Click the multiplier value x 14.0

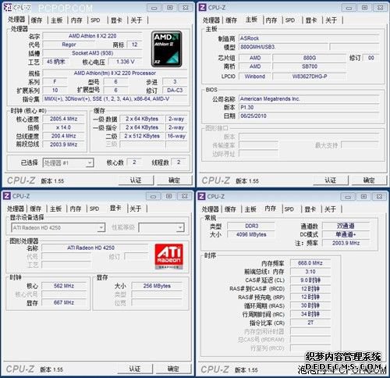pyautogui.click(x=64, y=127)
